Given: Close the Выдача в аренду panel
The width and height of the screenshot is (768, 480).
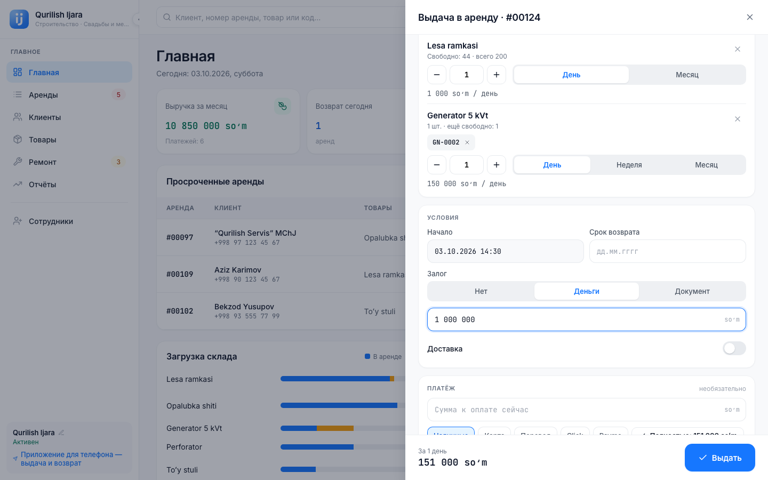Looking at the screenshot, I should pos(750,17).
